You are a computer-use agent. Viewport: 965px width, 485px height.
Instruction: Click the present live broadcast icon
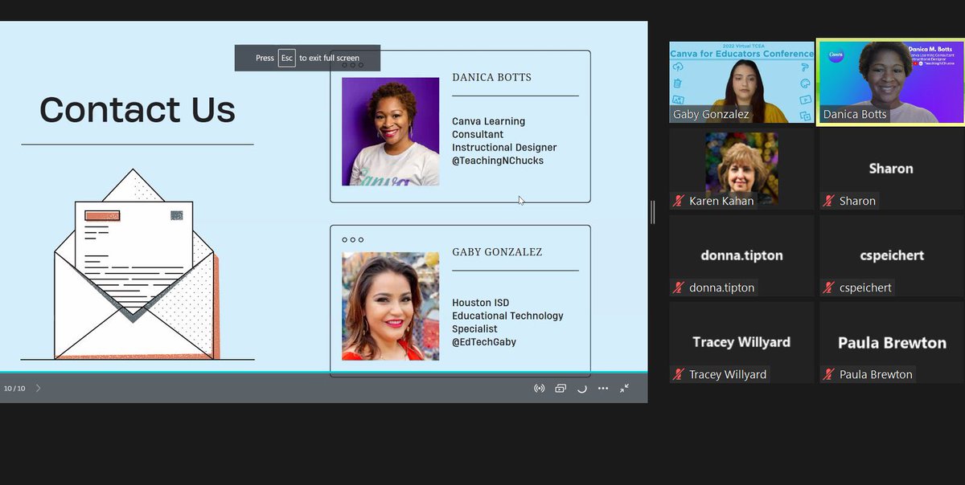(540, 389)
